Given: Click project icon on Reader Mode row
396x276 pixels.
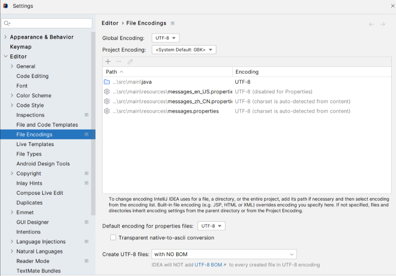Looking at the screenshot, I should click(x=87, y=261).
